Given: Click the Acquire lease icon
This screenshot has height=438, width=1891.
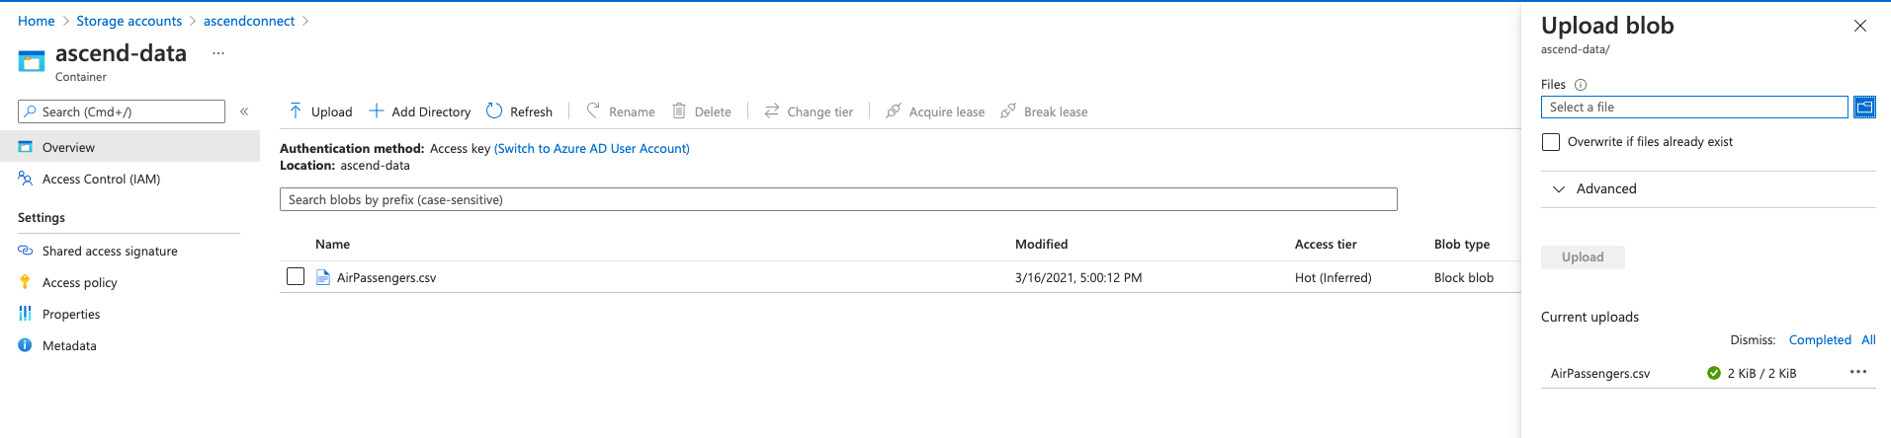Looking at the screenshot, I should coord(894,110).
